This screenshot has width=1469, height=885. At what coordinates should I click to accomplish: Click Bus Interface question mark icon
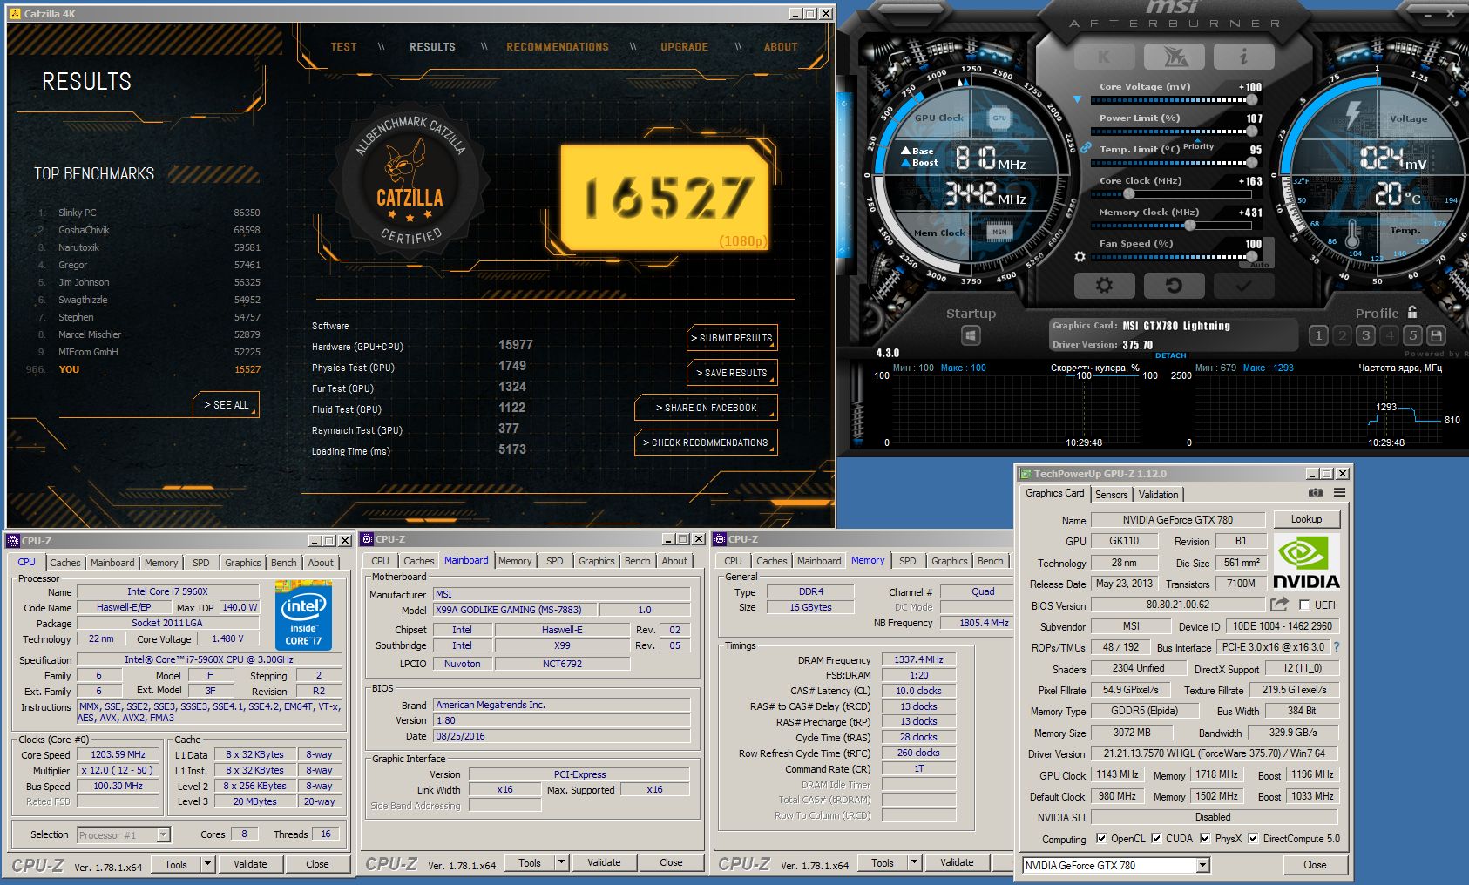pos(1337,647)
